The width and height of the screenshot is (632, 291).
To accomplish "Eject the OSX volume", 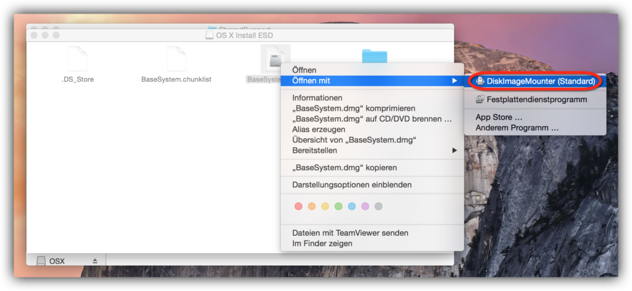I will (x=95, y=261).
